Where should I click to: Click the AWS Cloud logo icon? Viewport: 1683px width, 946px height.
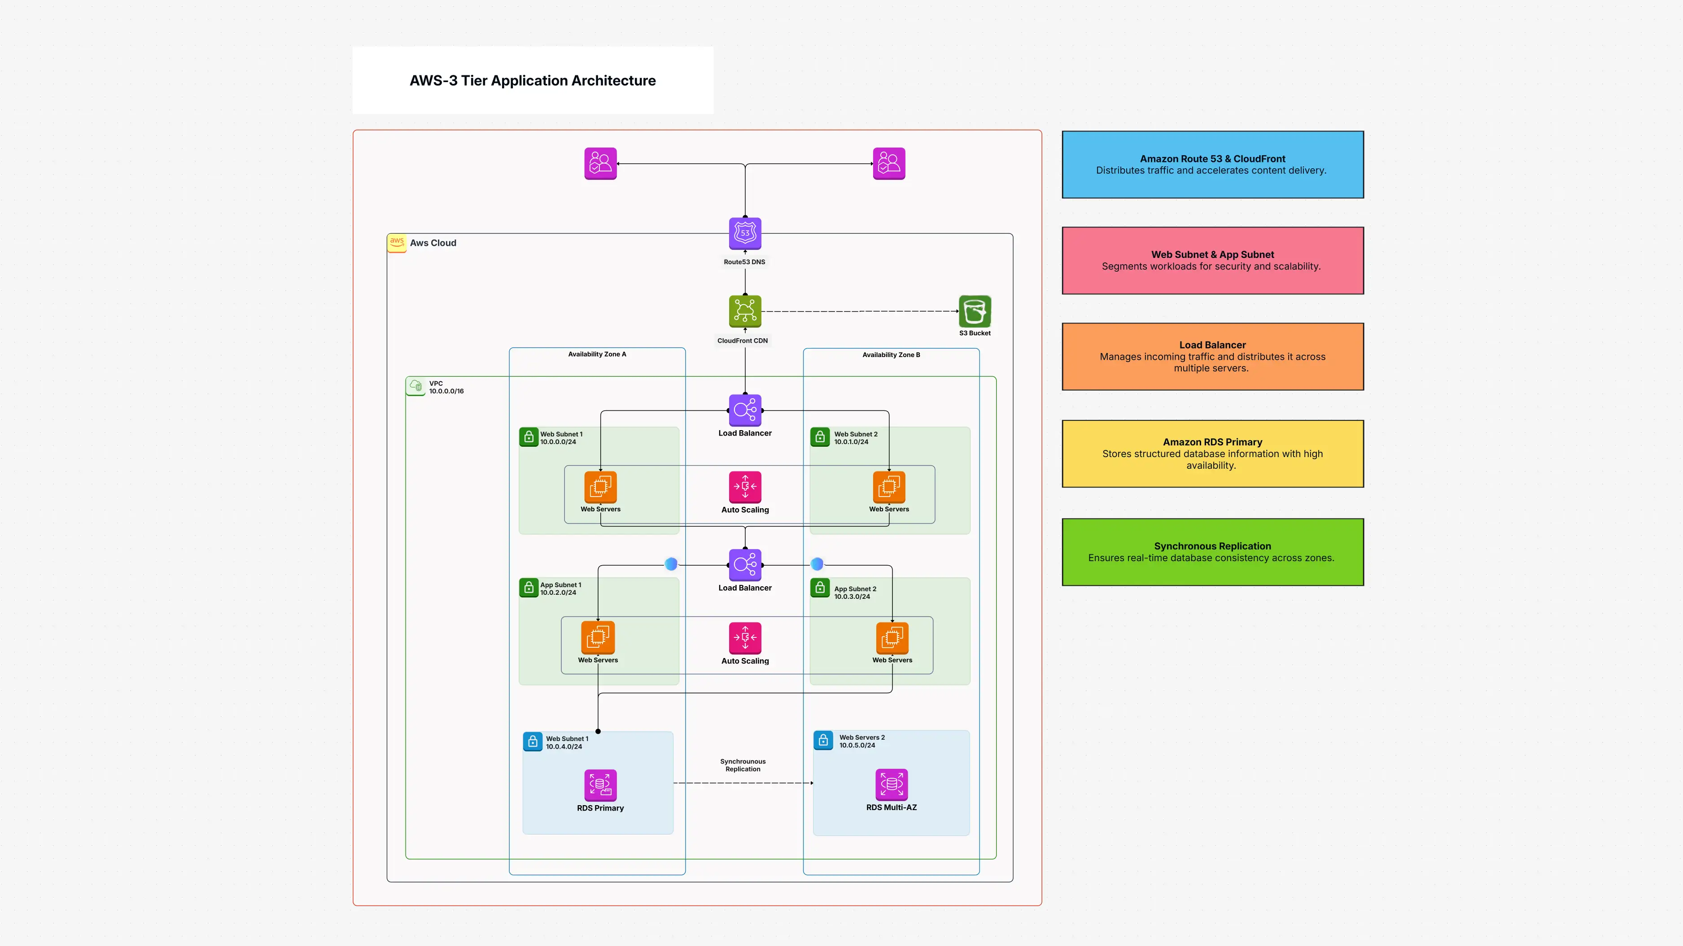coord(397,242)
